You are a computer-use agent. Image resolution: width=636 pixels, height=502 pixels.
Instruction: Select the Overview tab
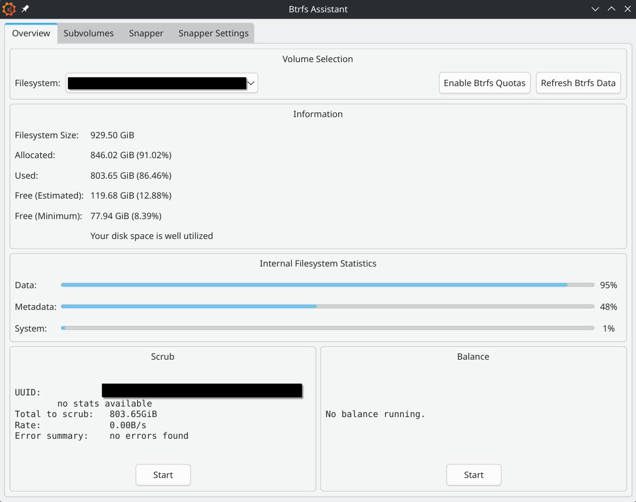30,33
